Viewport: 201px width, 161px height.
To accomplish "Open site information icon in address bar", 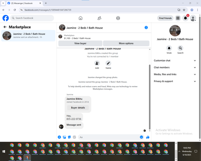I will [21, 10].
